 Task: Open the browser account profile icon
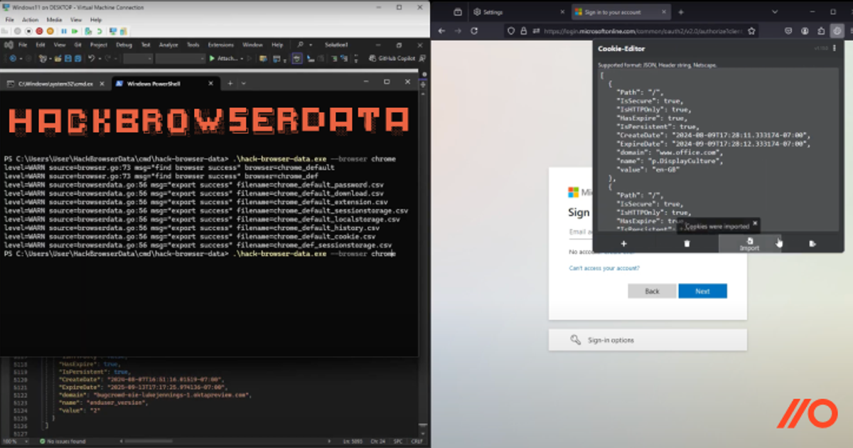pos(805,31)
